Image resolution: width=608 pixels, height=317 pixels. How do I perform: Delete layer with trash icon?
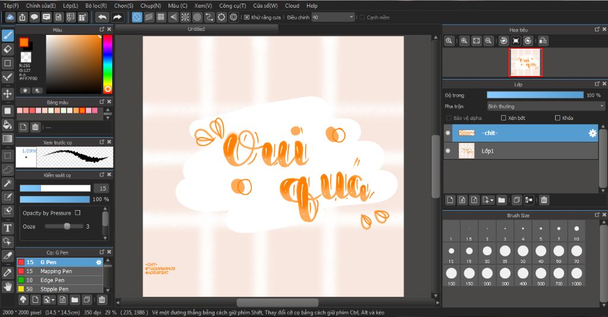544,200
